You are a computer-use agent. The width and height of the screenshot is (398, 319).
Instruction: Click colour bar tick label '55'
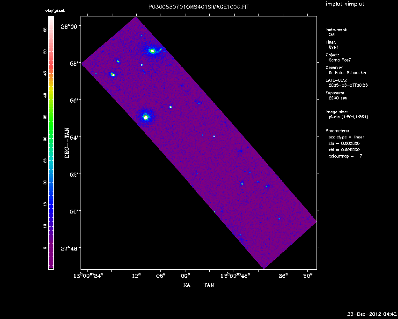pyautogui.click(x=45, y=30)
